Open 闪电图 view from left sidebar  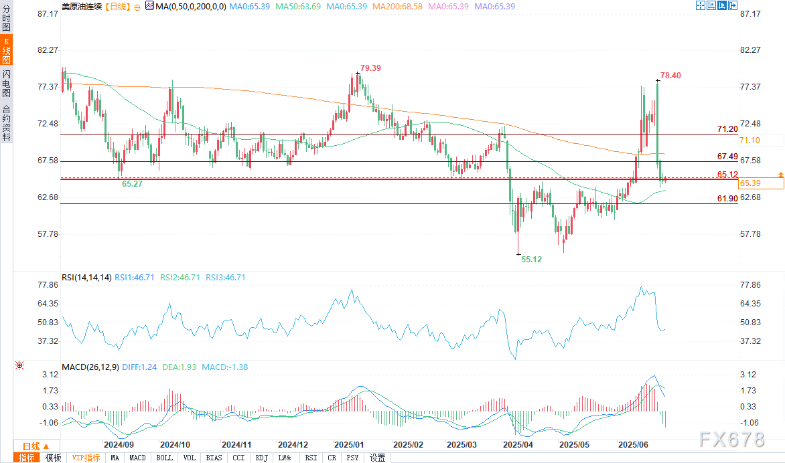(6, 83)
